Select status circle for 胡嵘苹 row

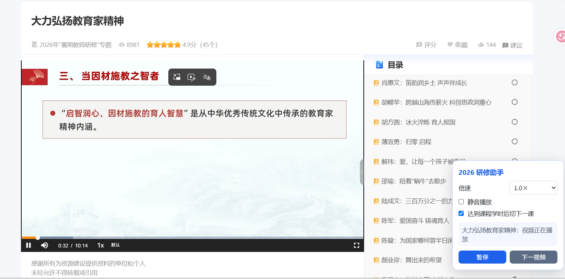(x=515, y=102)
